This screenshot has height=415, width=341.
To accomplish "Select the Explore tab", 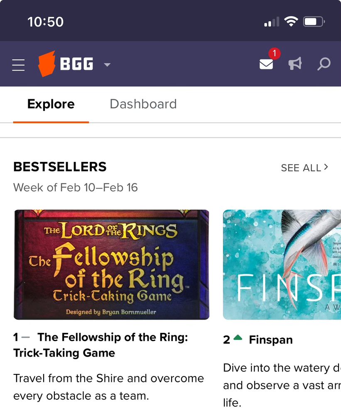I will (51, 104).
